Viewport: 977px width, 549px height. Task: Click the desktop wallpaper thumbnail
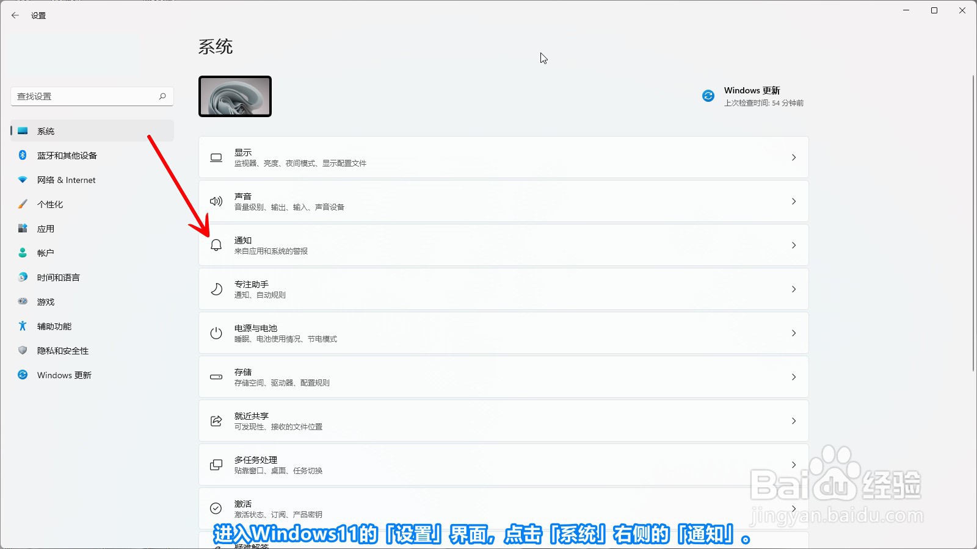pos(235,96)
